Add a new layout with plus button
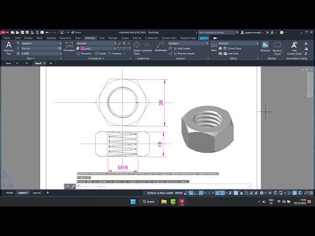This screenshot has width=315, height=236. [48, 193]
